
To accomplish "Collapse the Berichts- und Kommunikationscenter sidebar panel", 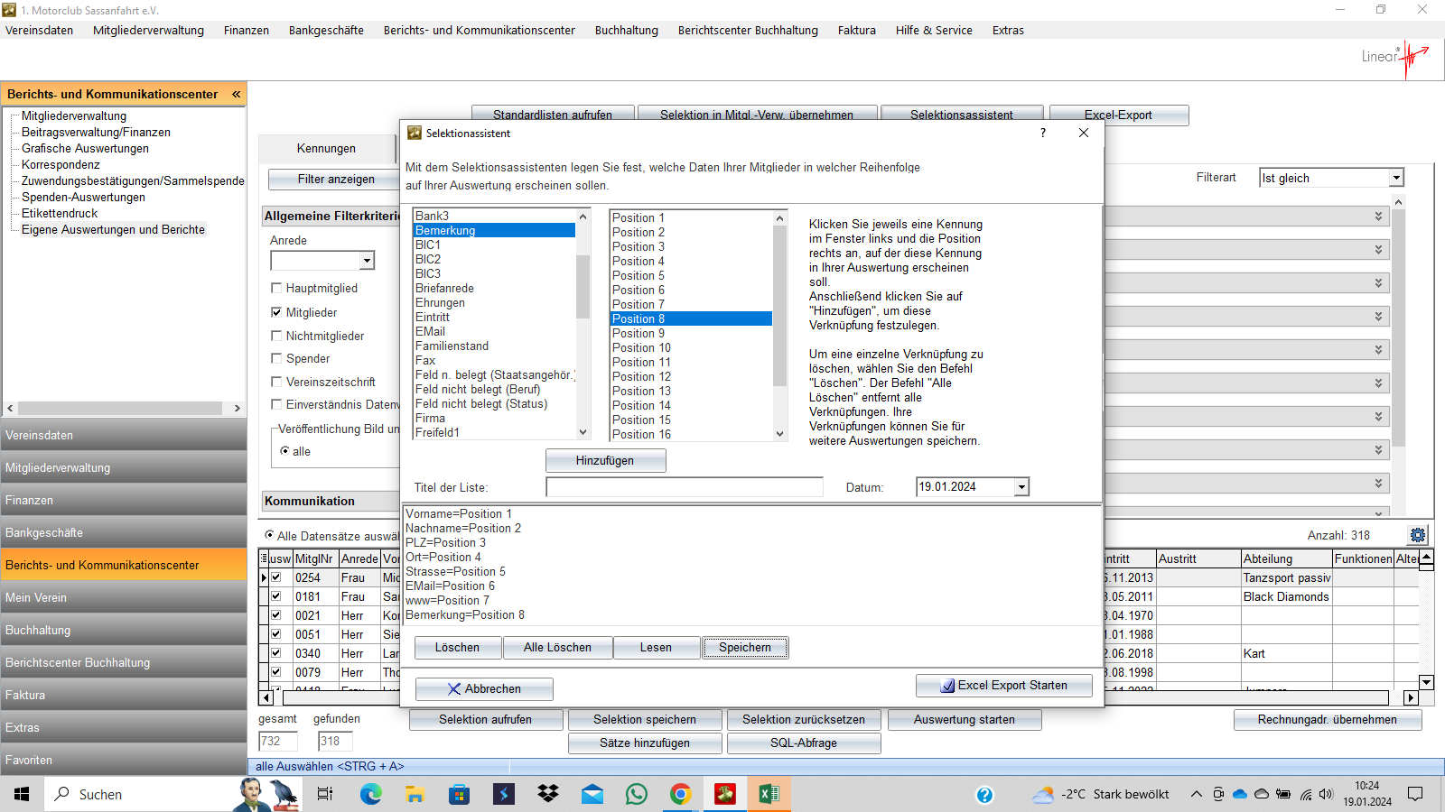I will (x=236, y=94).
